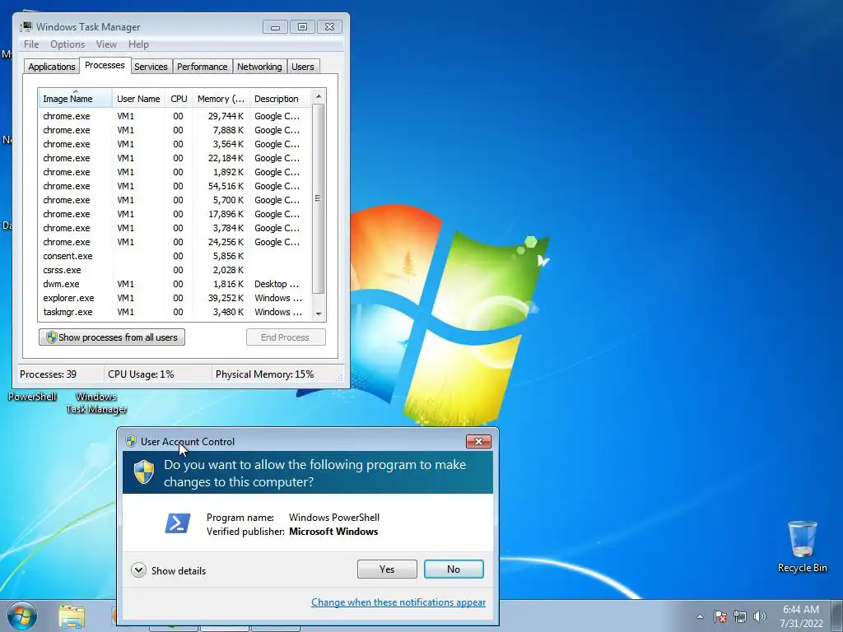843x632 pixels.
Task: Expand Show details in UAC dialog
Action: coord(168,570)
